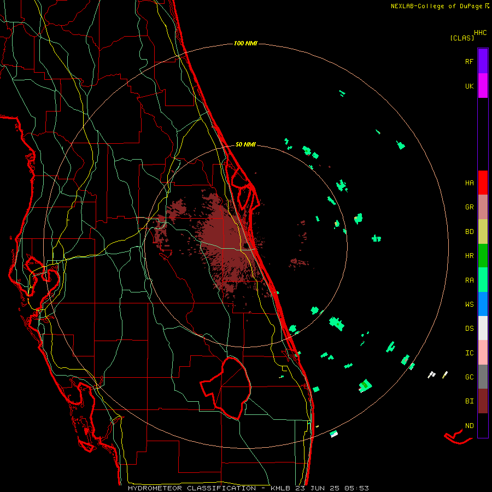
Task: Click the 'RA' legend label
Action: [470, 280]
